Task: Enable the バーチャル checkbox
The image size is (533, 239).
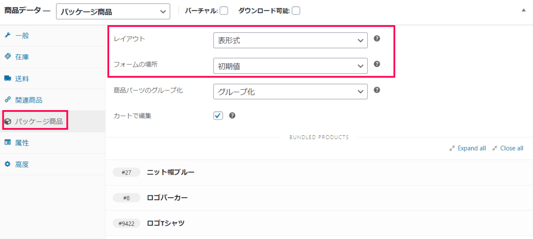Action: pos(224,11)
